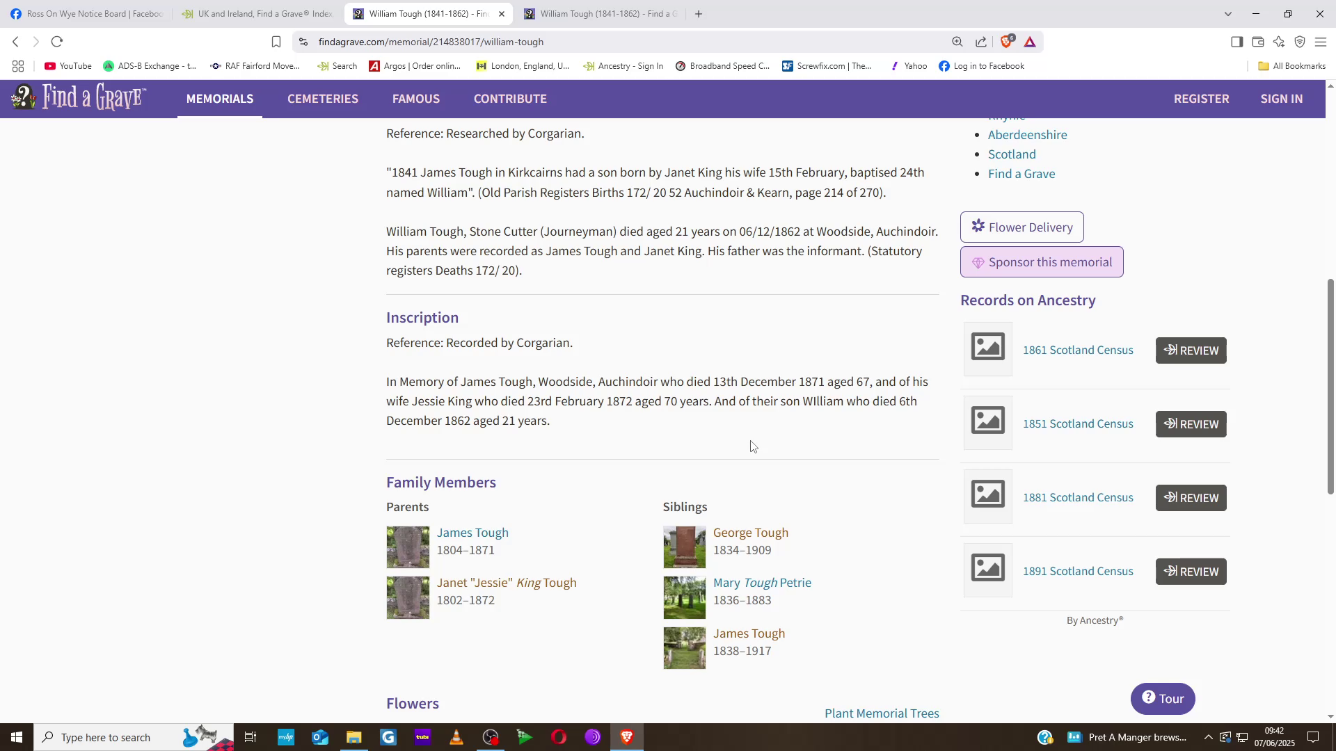Click the page zoom magnifier icon

point(957,42)
